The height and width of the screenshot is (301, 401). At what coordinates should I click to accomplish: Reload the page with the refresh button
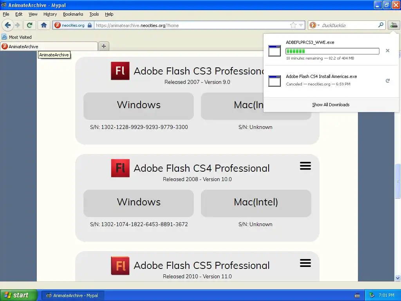[30, 25]
